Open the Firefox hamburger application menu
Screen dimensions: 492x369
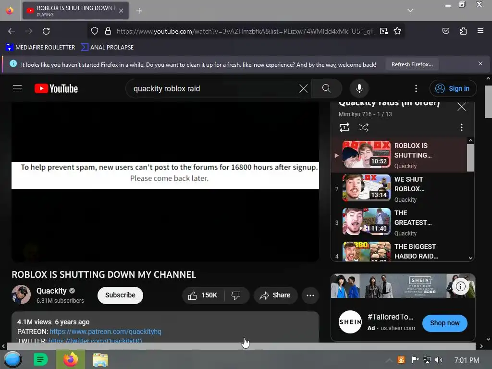click(480, 31)
